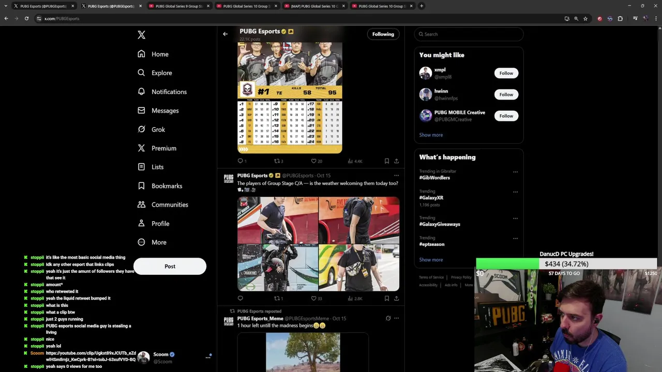The image size is (662, 372).
Task: Open options menu for #eptseason trend
Action: tap(515, 238)
